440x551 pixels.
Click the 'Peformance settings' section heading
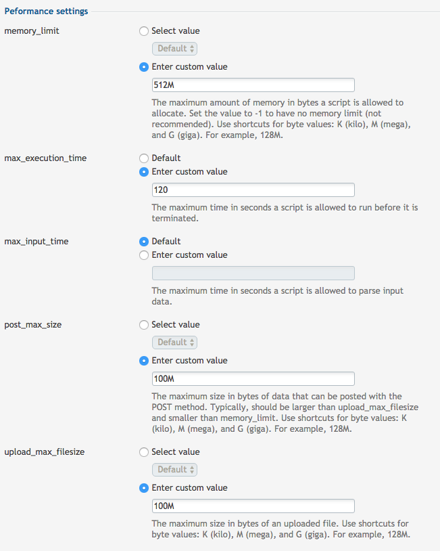(x=46, y=12)
